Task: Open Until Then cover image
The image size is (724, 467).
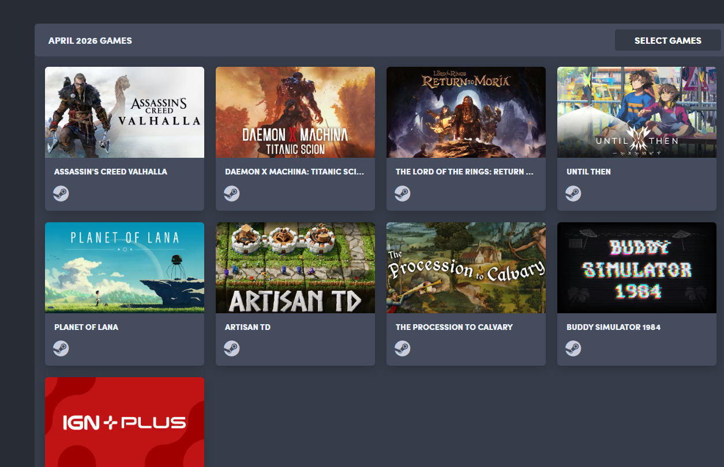Action: point(637,112)
